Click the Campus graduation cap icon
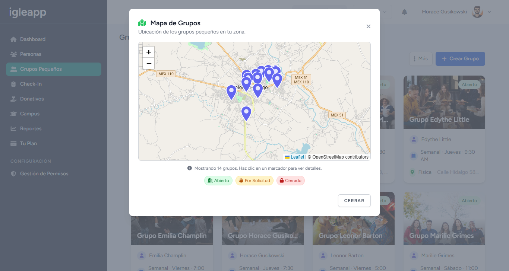 (13, 114)
